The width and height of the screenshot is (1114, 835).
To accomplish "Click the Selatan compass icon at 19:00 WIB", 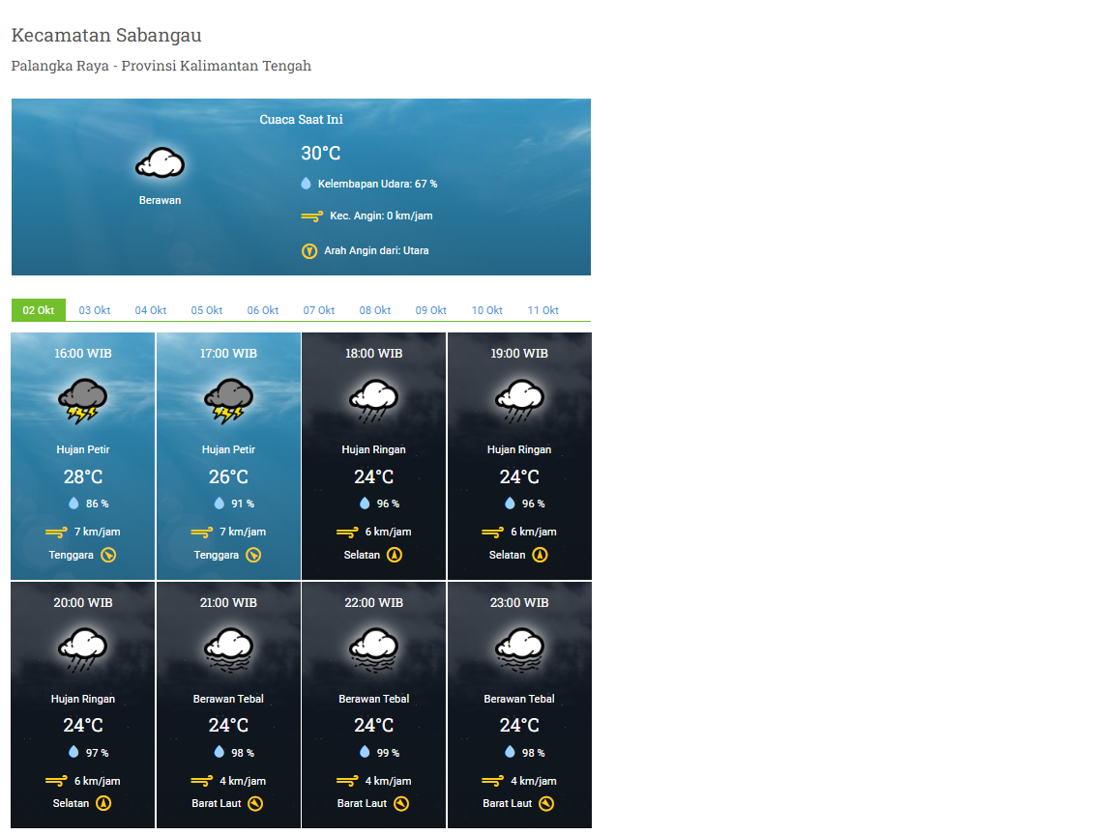I will pyautogui.click(x=540, y=556).
